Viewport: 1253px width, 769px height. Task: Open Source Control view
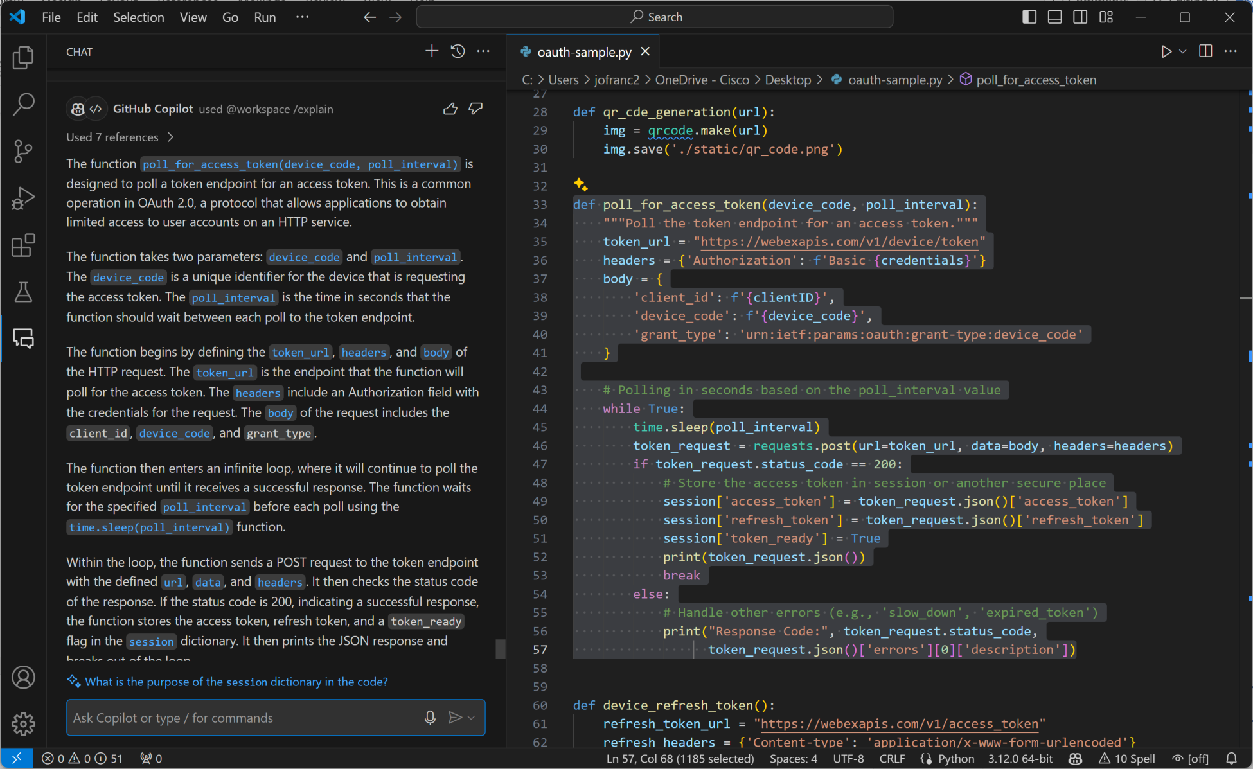pos(23,152)
